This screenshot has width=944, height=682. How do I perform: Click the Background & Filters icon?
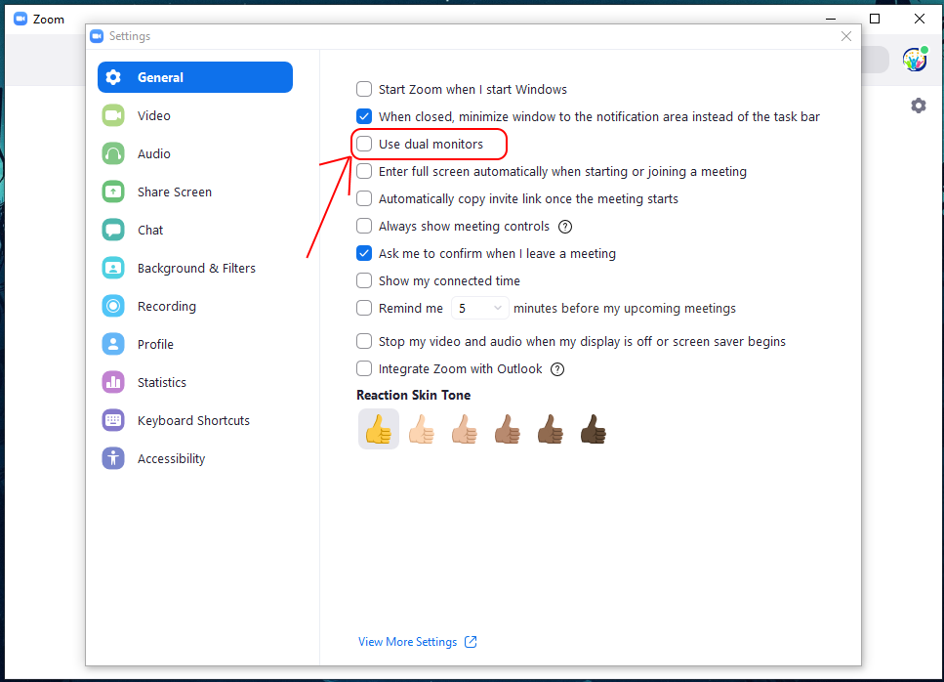(113, 268)
